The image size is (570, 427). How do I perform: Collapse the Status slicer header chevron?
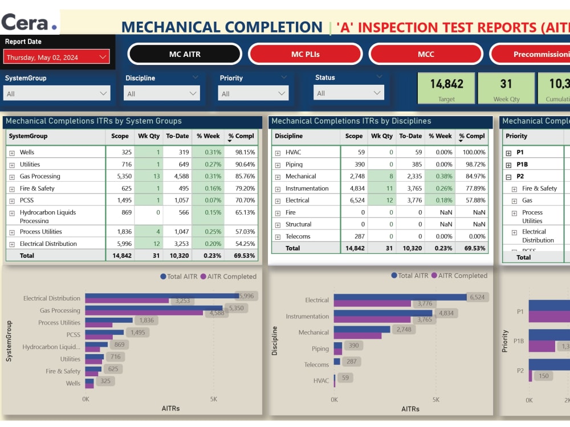click(x=379, y=77)
